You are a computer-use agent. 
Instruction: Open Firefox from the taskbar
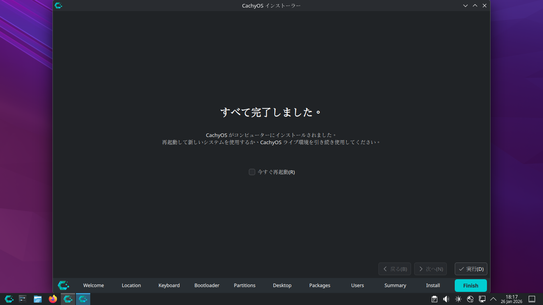tap(53, 299)
